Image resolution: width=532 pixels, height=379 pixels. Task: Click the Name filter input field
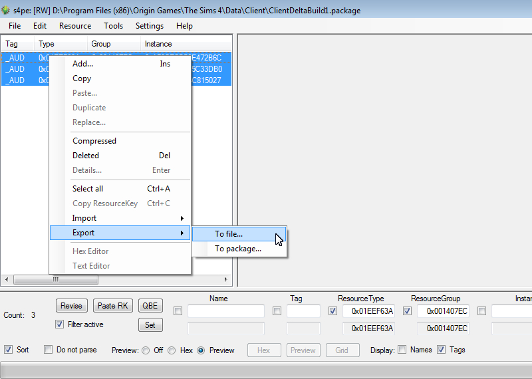[226, 311]
